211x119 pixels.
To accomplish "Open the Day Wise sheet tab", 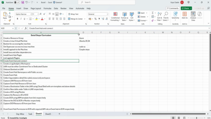I will [20, 114].
